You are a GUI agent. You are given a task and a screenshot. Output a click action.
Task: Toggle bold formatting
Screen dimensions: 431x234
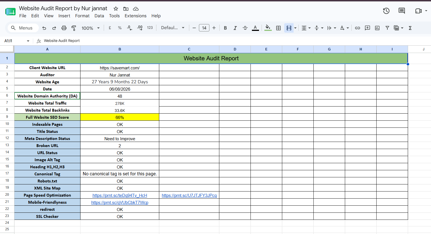225,28
